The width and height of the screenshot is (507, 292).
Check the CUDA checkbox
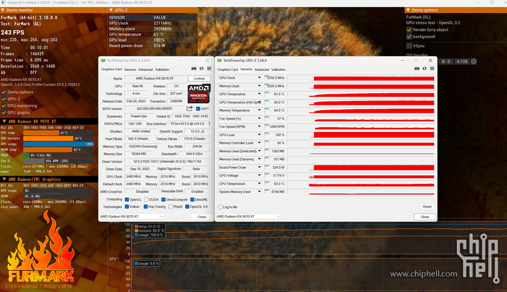[146, 199]
